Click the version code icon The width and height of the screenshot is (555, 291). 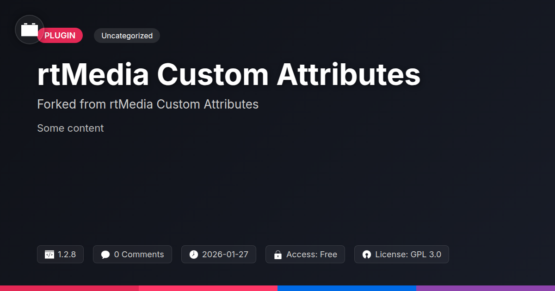[49, 255]
